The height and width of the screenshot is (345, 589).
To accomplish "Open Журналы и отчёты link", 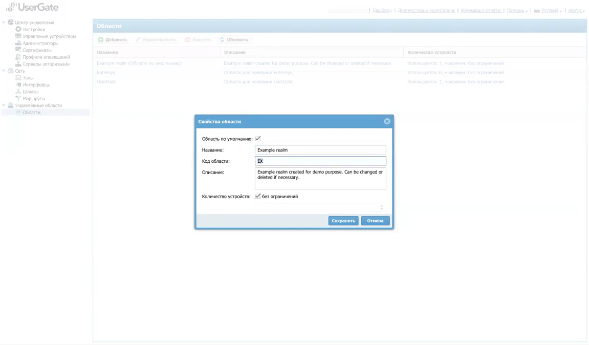I will [x=481, y=11].
